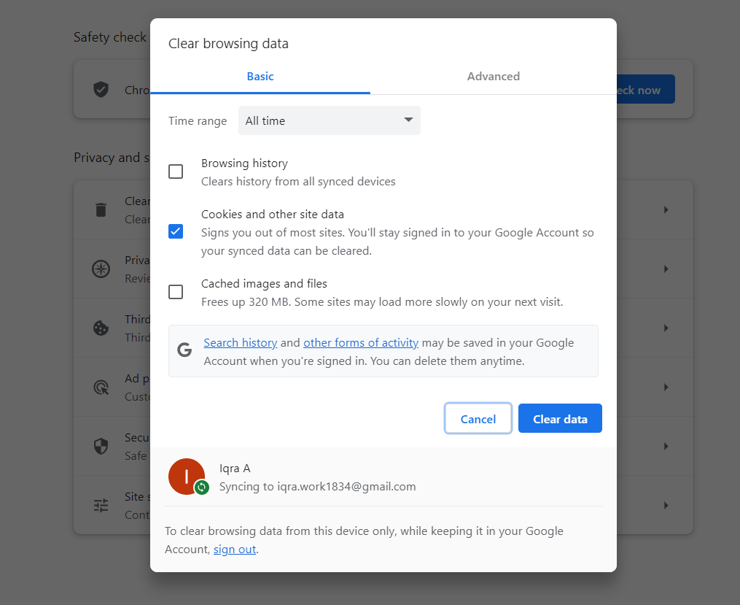Screen dimensions: 740x605
Task: Switch to the Advanced tab
Action: click(x=493, y=77)
